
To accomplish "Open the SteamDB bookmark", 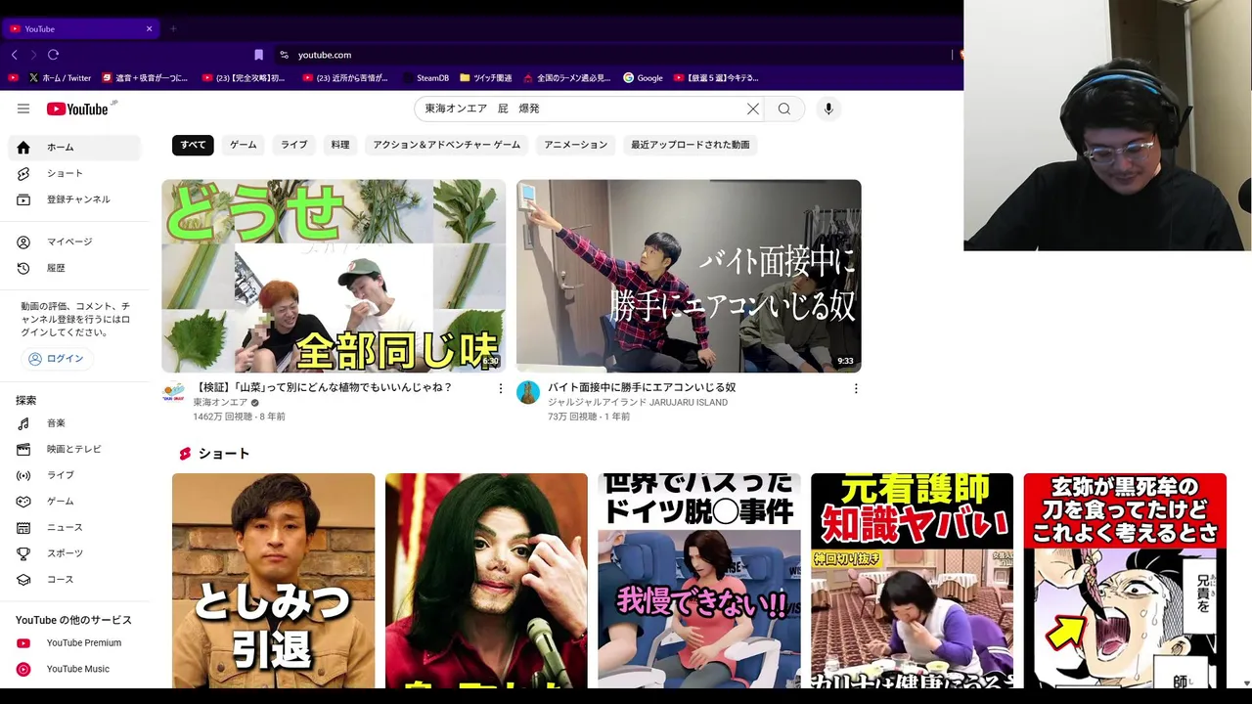I will coord(425,78).
